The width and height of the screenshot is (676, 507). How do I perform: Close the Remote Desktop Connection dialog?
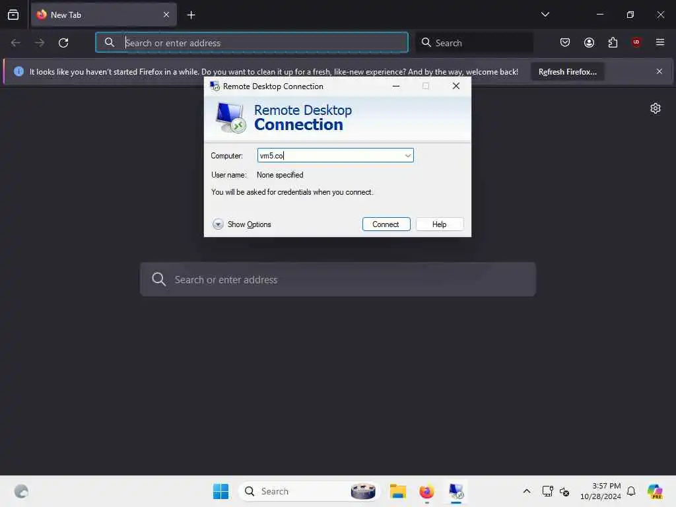[456, 86]
